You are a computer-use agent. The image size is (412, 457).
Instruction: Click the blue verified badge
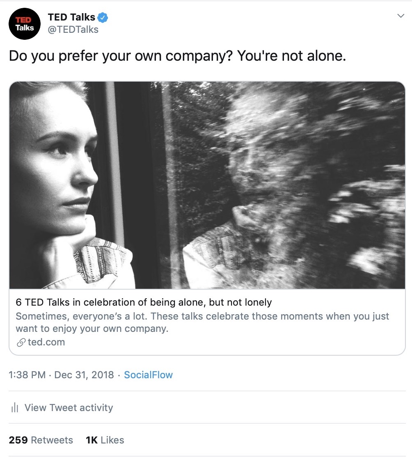point(103,18)
